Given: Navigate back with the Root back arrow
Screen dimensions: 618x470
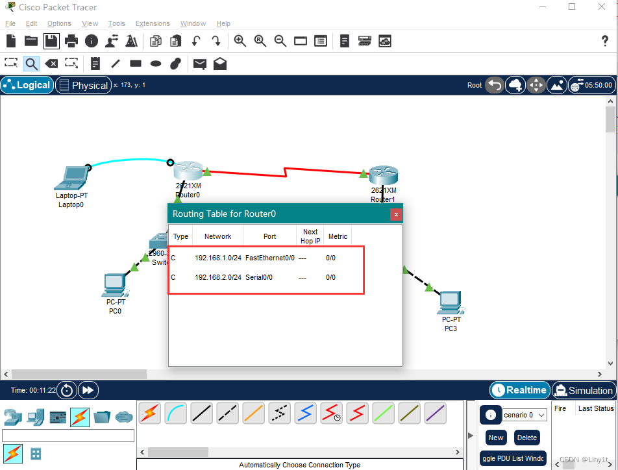Looking at the screenshot, I should (x=494, y=85).
